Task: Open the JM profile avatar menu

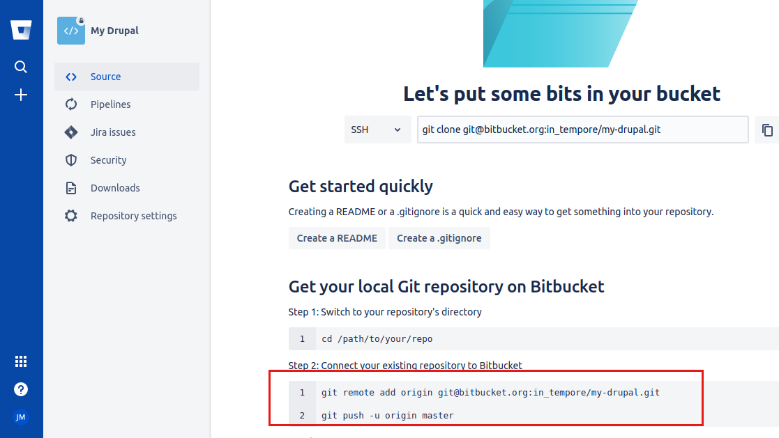Action: point(21,417)
